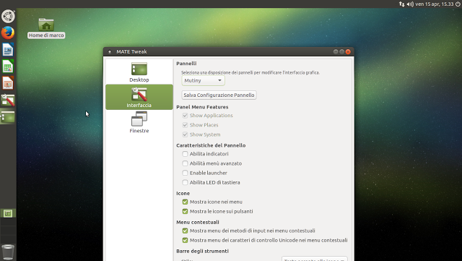Uncheck Mostra icone nei menu
The height and width of the screenshot is (261, 462).
pos(185,202)
